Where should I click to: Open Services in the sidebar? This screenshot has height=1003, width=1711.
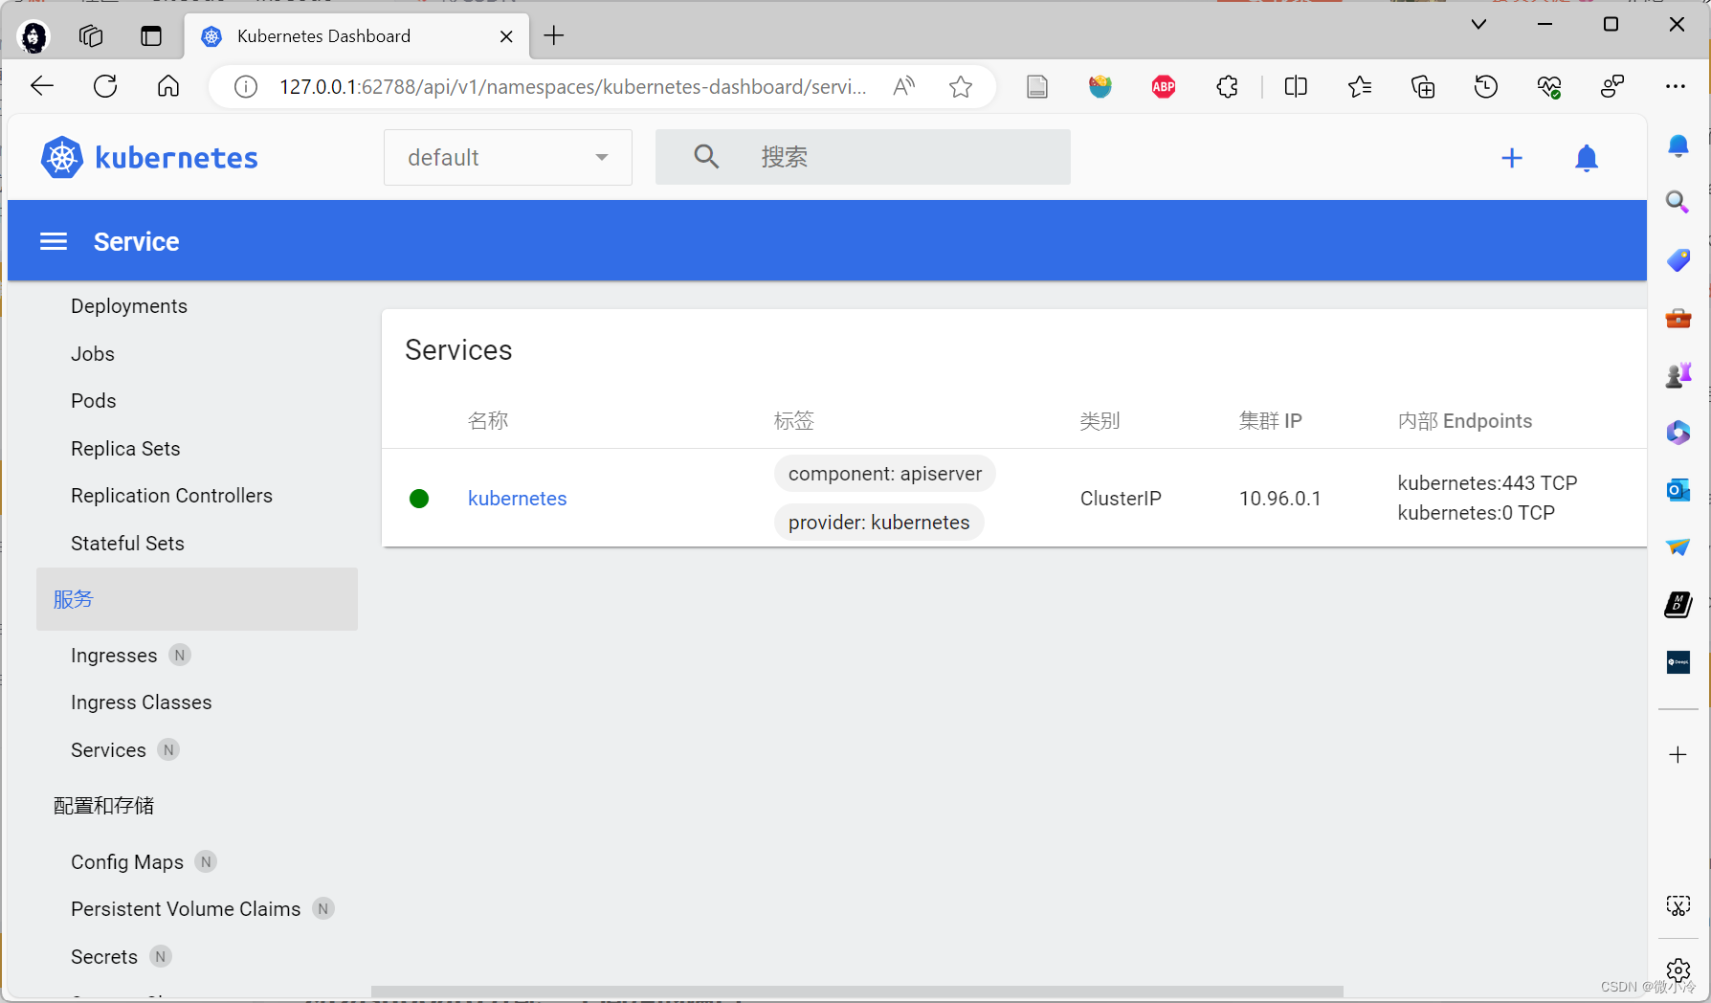pyautogui.click(x=108, y=750)
